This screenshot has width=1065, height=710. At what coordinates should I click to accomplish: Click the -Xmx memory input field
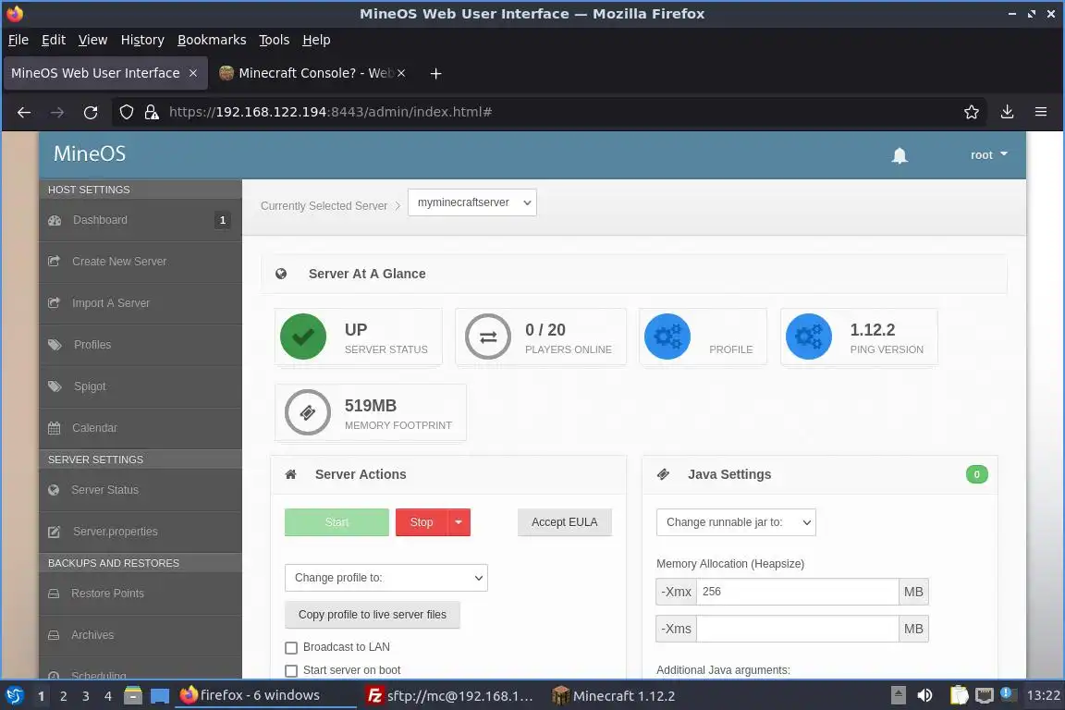tap(798, 592)
